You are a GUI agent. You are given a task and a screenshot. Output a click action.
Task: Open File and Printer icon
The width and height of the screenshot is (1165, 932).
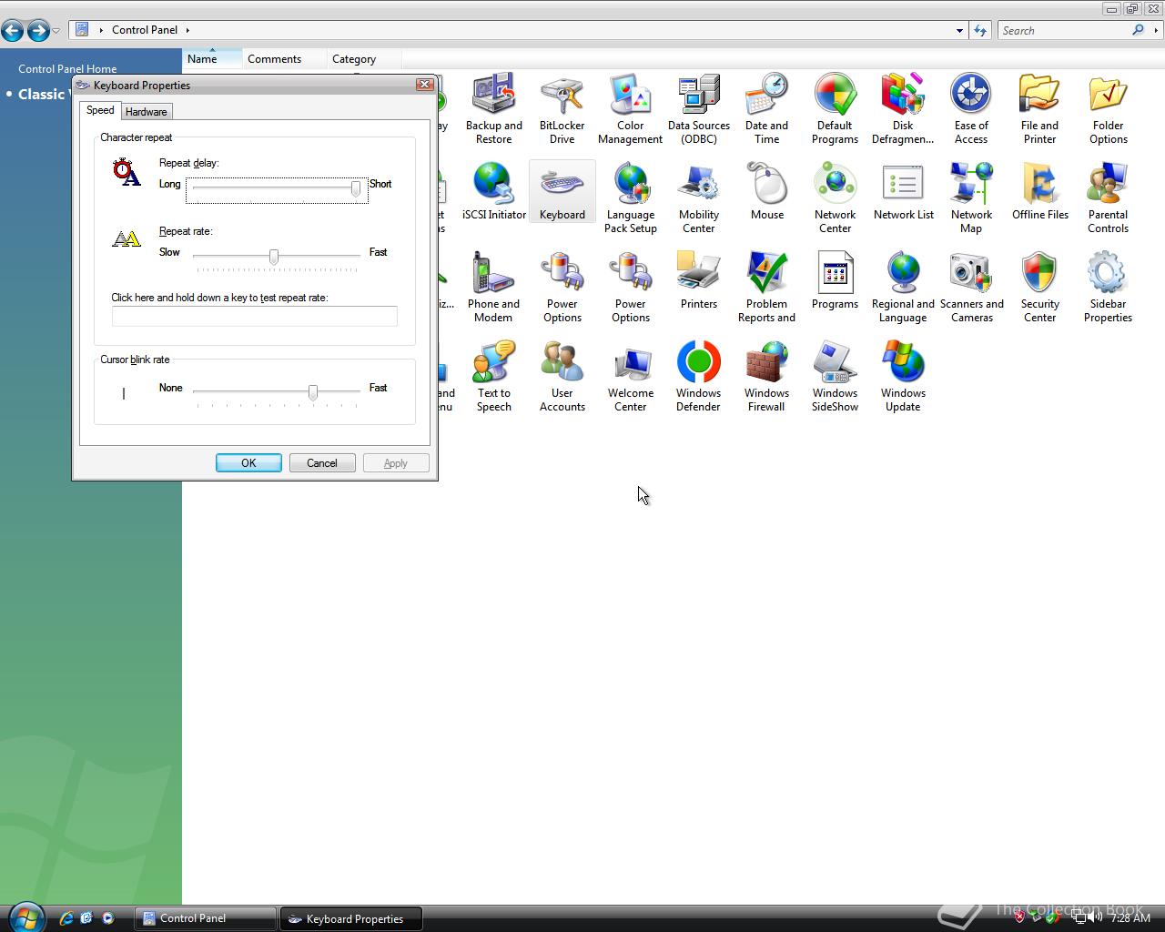(x=1039, y=109)
